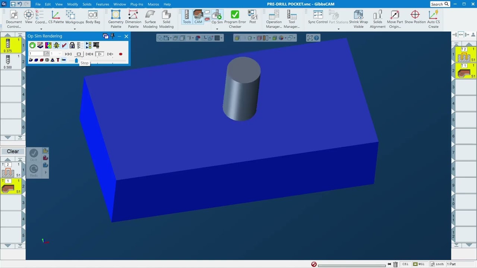The height and width of the screenshot is (268, 477).
Task: Open Sync Control
Action: point(318,17)
